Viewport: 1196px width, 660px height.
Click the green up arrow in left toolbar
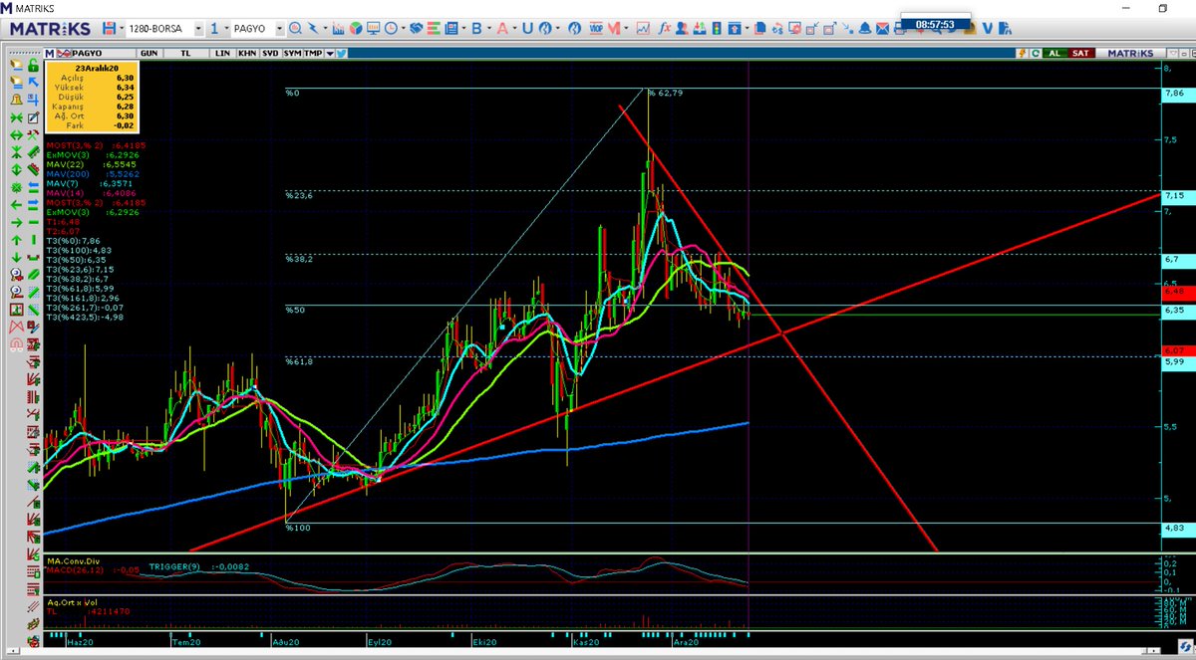(16, 239)
